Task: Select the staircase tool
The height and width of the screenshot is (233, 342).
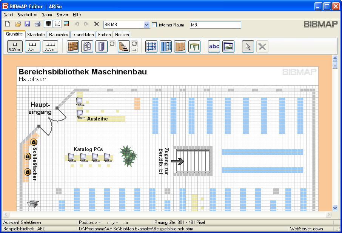Action: pos(124,46)
